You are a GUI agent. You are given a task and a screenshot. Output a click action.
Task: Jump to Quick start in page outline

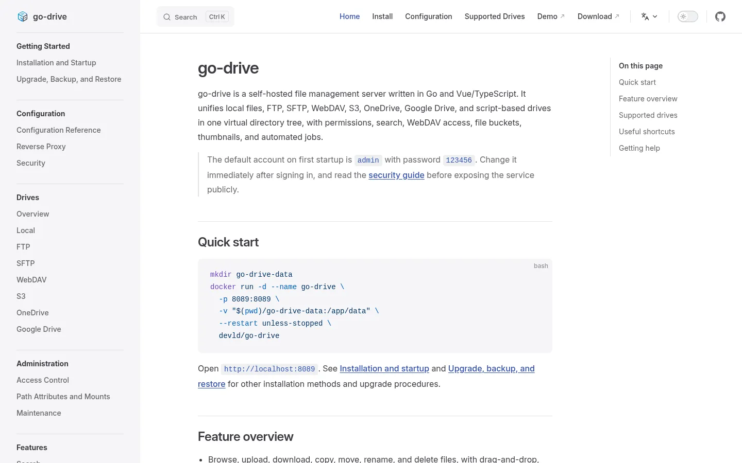point(637,82)
